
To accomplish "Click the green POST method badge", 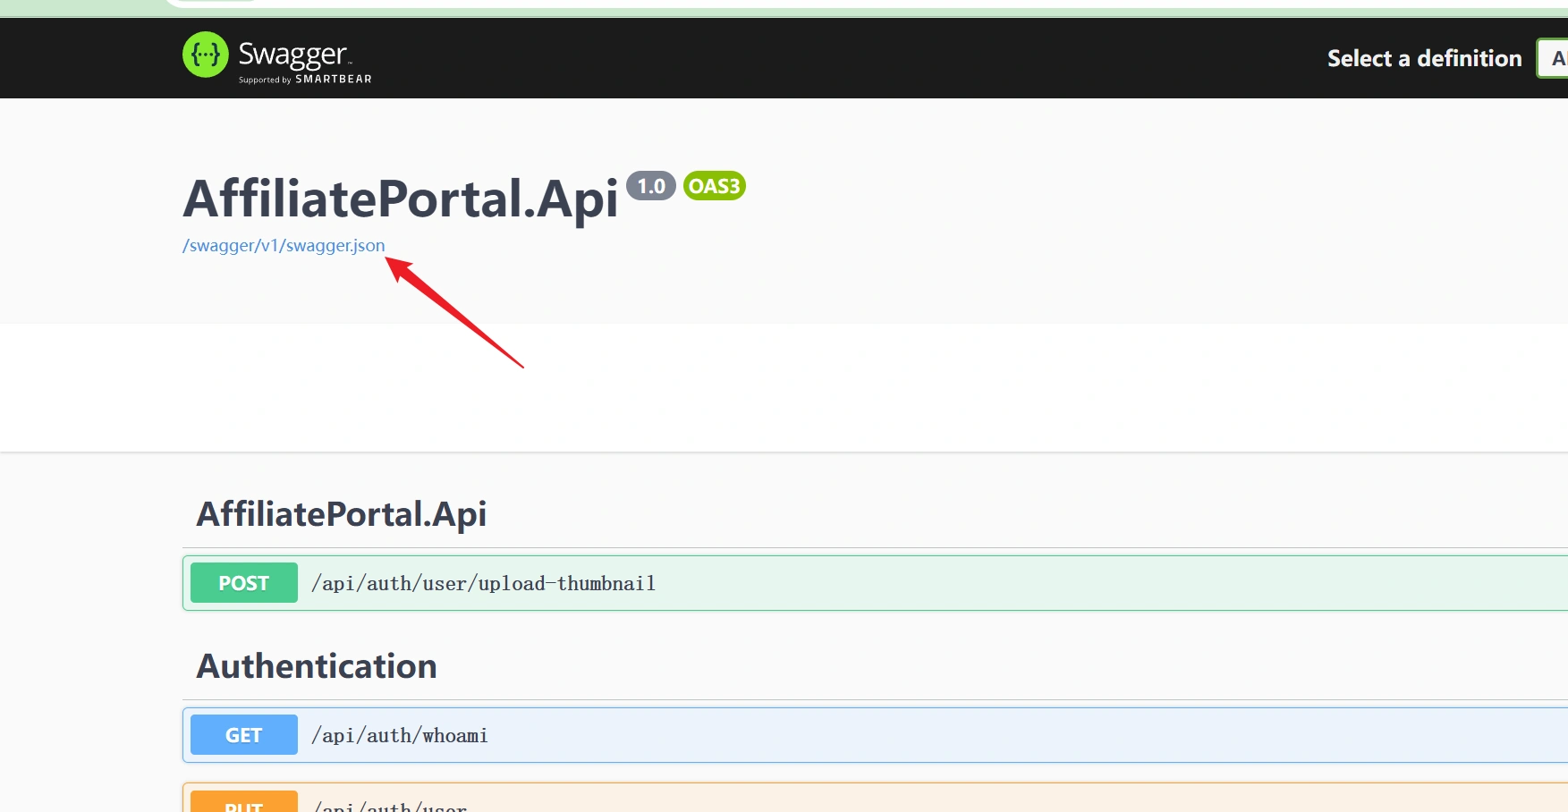I will pyautogui.click(x=243, y=583).
